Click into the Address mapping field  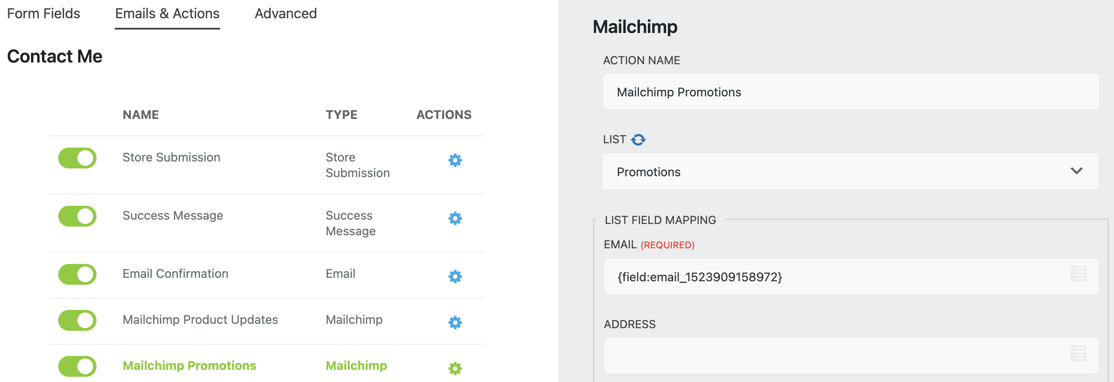(835, 356)
